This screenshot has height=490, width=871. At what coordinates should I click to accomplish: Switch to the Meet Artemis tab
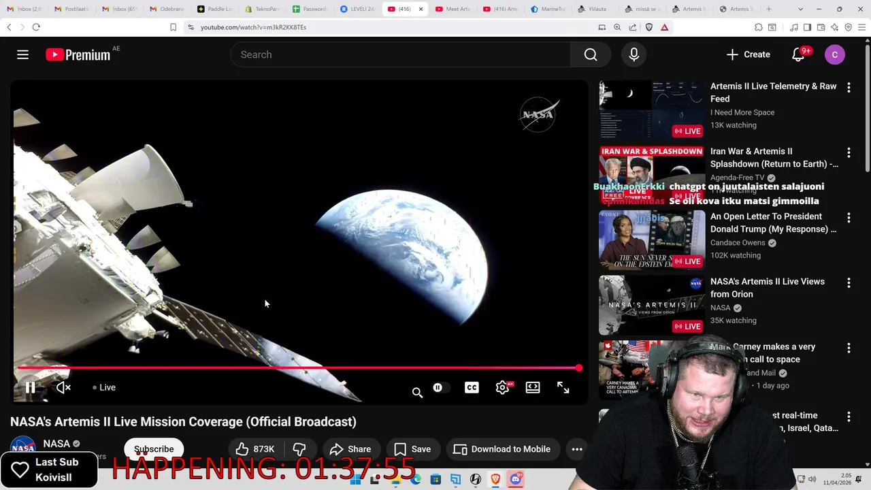pos(453,9)
